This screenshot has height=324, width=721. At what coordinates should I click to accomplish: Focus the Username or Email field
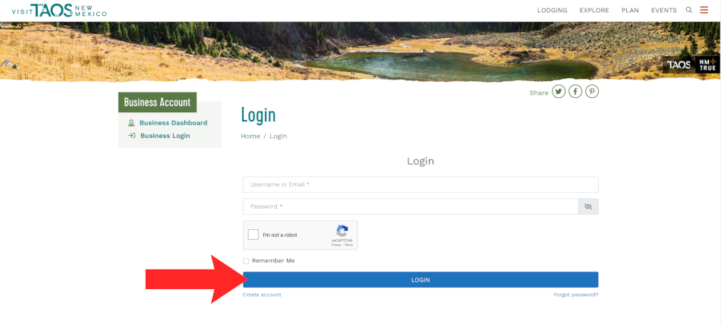coord(420,184)
